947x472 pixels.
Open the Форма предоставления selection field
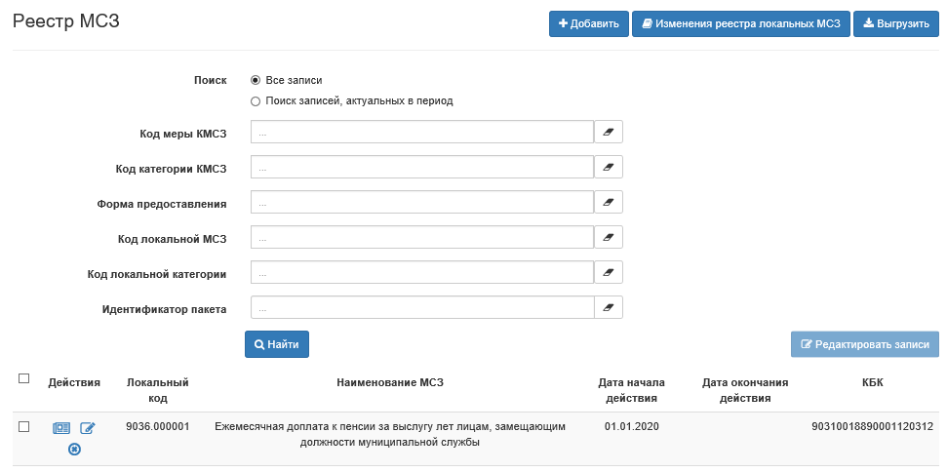(421, 203)
